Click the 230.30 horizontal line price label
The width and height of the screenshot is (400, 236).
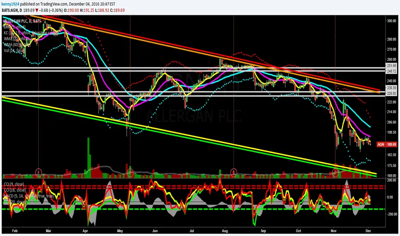(391, 88)
